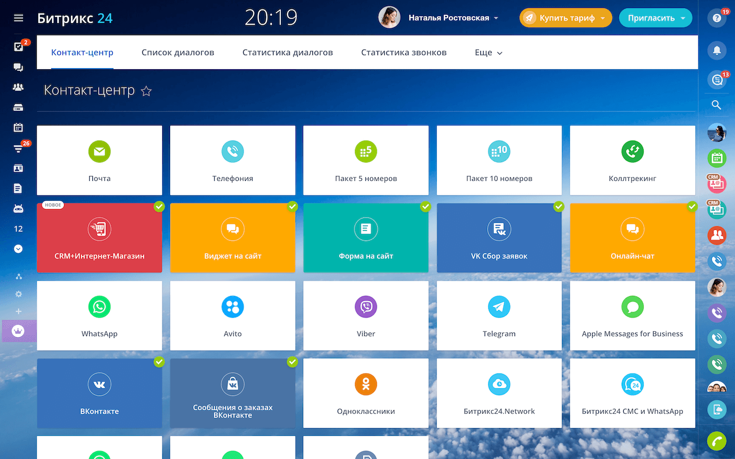Open Наталья Ростовская user menu
735x459 pixels.
click(x=448, y=18)
